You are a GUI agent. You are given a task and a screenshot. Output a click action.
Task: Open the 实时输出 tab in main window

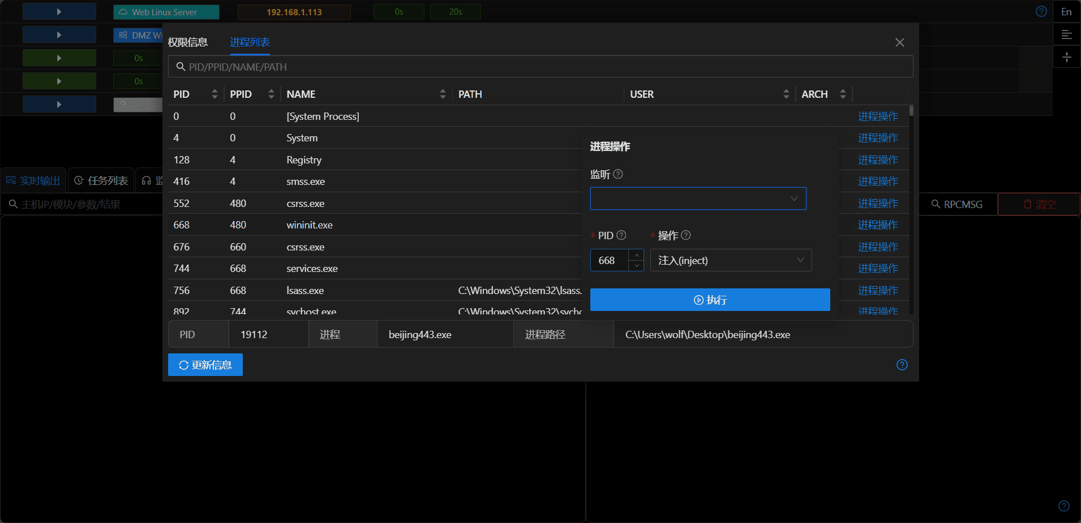coord(33,180)
